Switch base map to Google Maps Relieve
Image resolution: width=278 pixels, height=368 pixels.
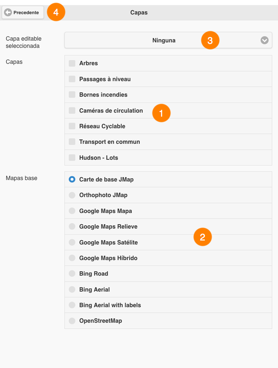[x=72, y=226]
